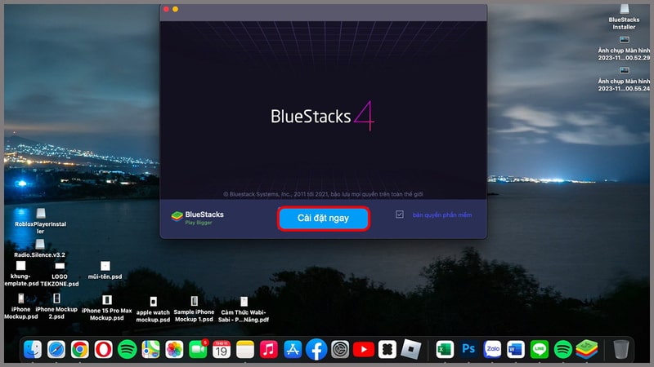Select RobloxPlayerInstaller file on desktop
The image size is (654, 367).
coord(40,212)
